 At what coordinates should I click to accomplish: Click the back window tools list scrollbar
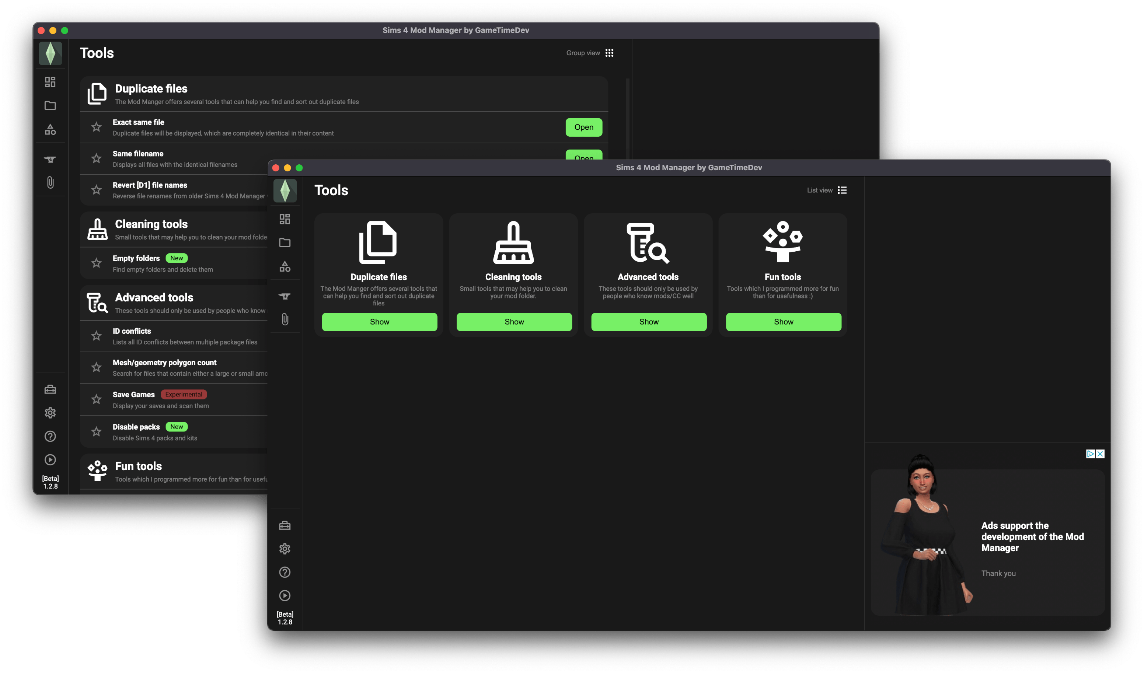coord(628,119)
